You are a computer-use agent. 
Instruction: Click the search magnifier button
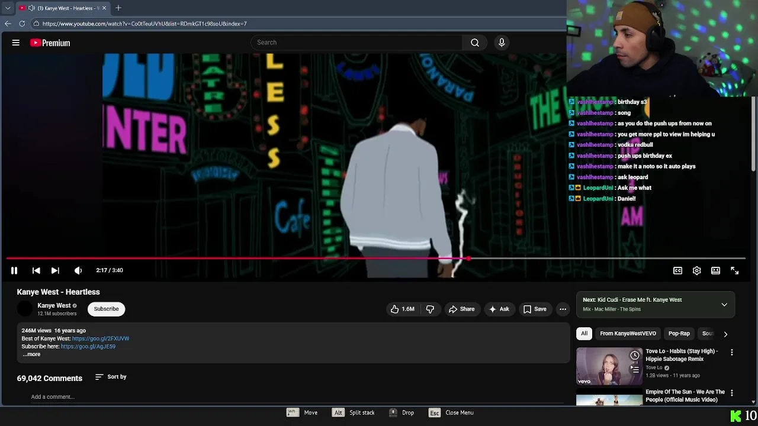pos(475,43)
